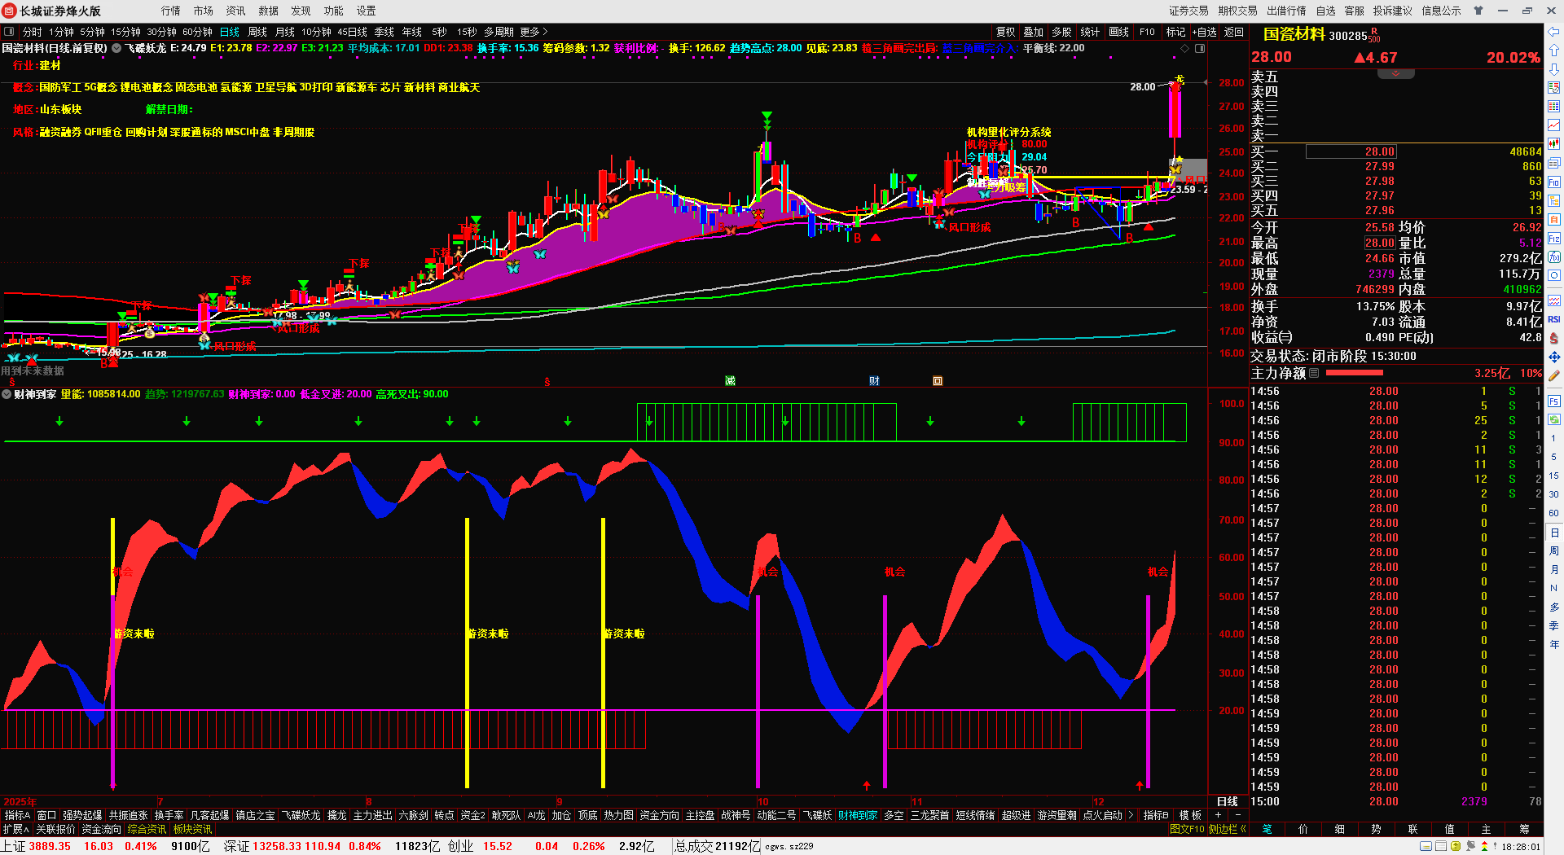Open the 设置 menu
This screenshot has height=855, width=1564.
coord(366,11)
